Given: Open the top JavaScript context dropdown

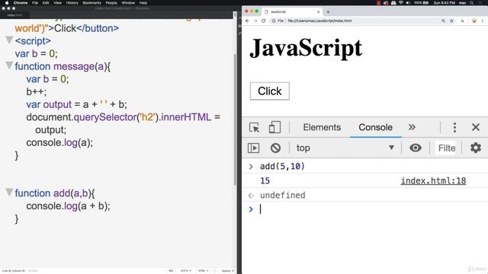Looking at the screenshot, I should [345, 148].
